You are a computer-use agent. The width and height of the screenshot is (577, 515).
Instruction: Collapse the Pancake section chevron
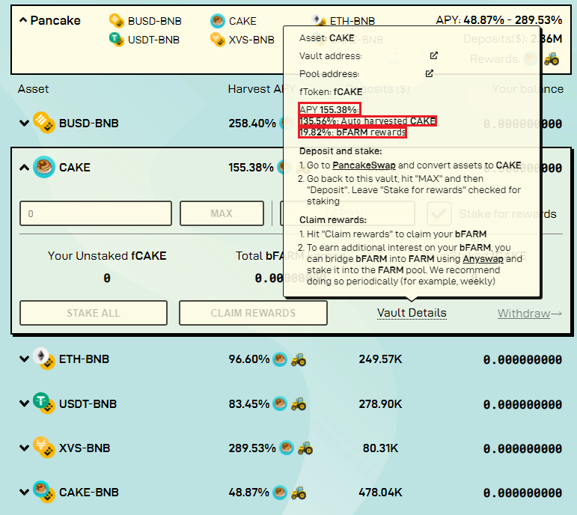(x=23, y=20)
